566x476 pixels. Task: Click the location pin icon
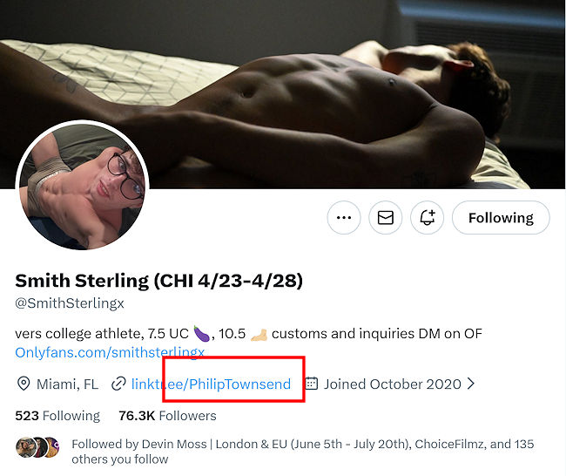pos(24,384)
